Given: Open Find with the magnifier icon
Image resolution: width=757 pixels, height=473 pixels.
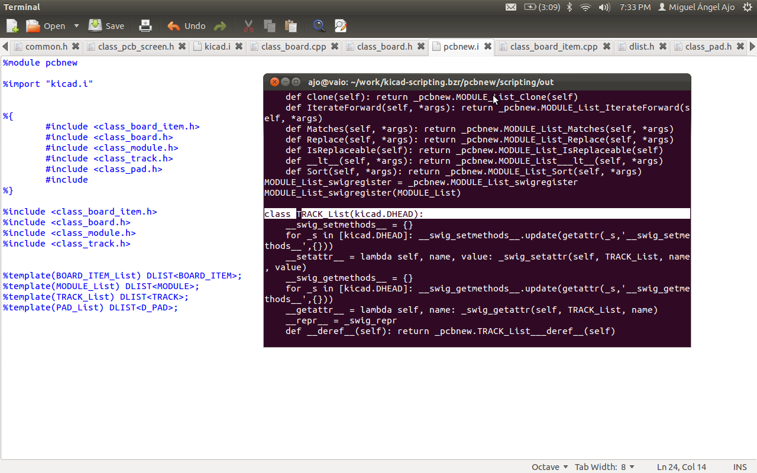Looking at the screenshot, I should [319, 26].
